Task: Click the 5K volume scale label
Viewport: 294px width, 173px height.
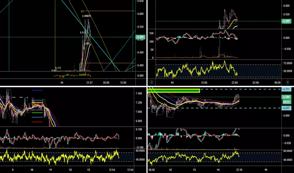Action: click(x=152, y=50)
